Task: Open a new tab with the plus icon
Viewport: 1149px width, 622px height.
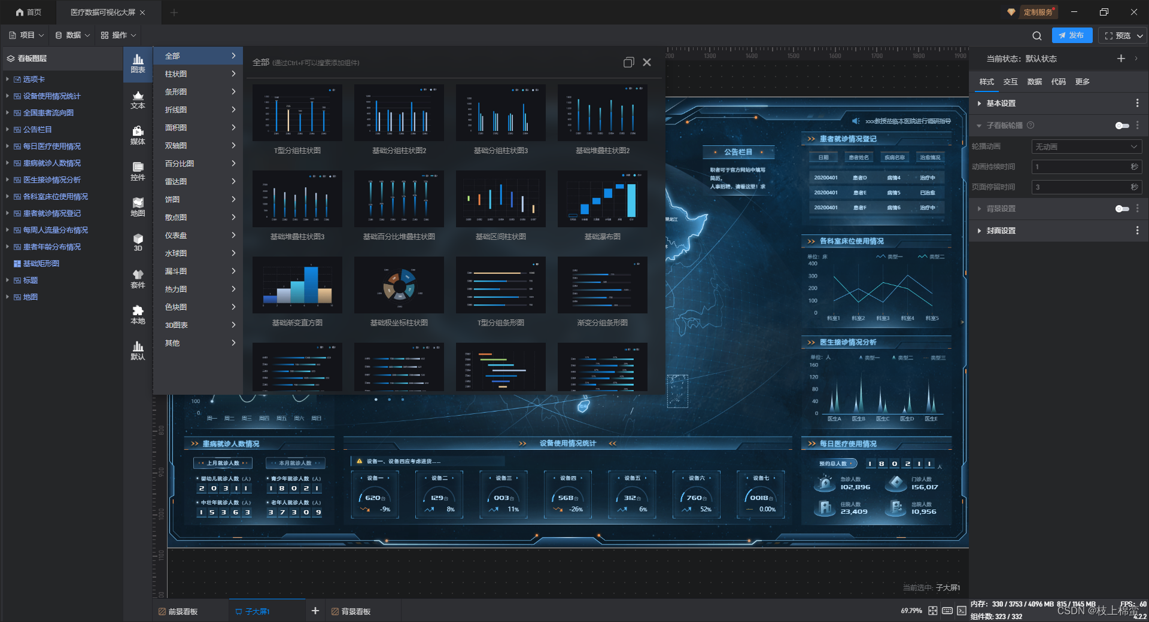Action: click(174, 12)
